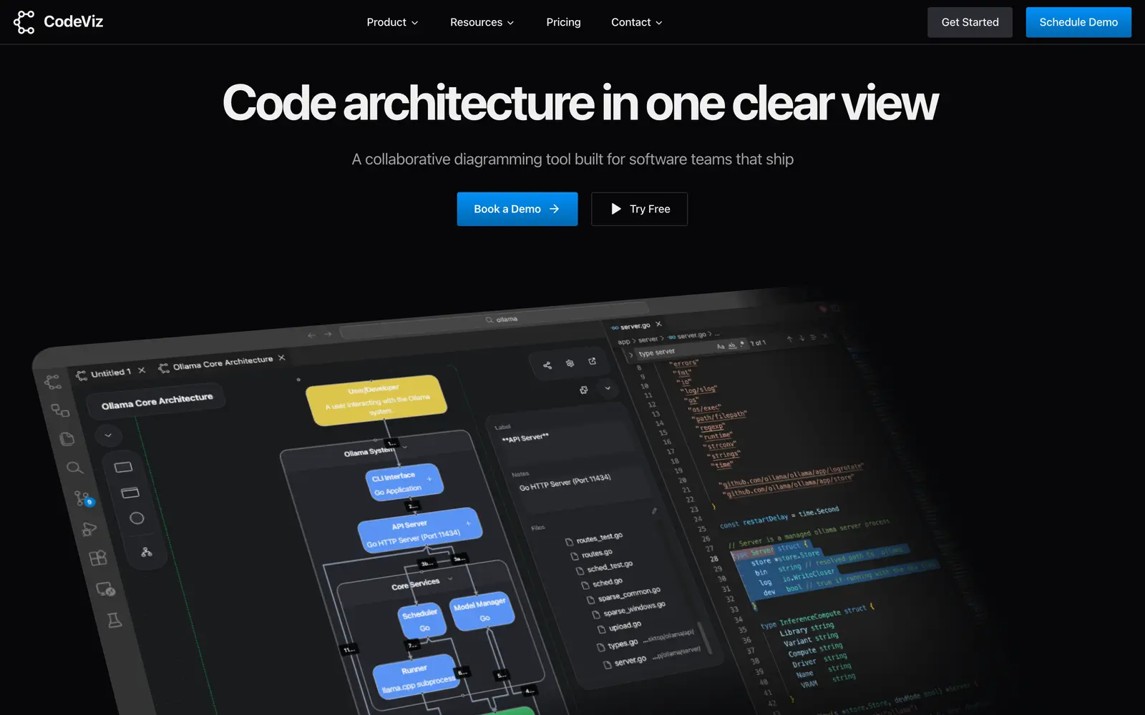Select the rectangle shape tool
This screenshot has height=715, width=1145.
(123, 467)
